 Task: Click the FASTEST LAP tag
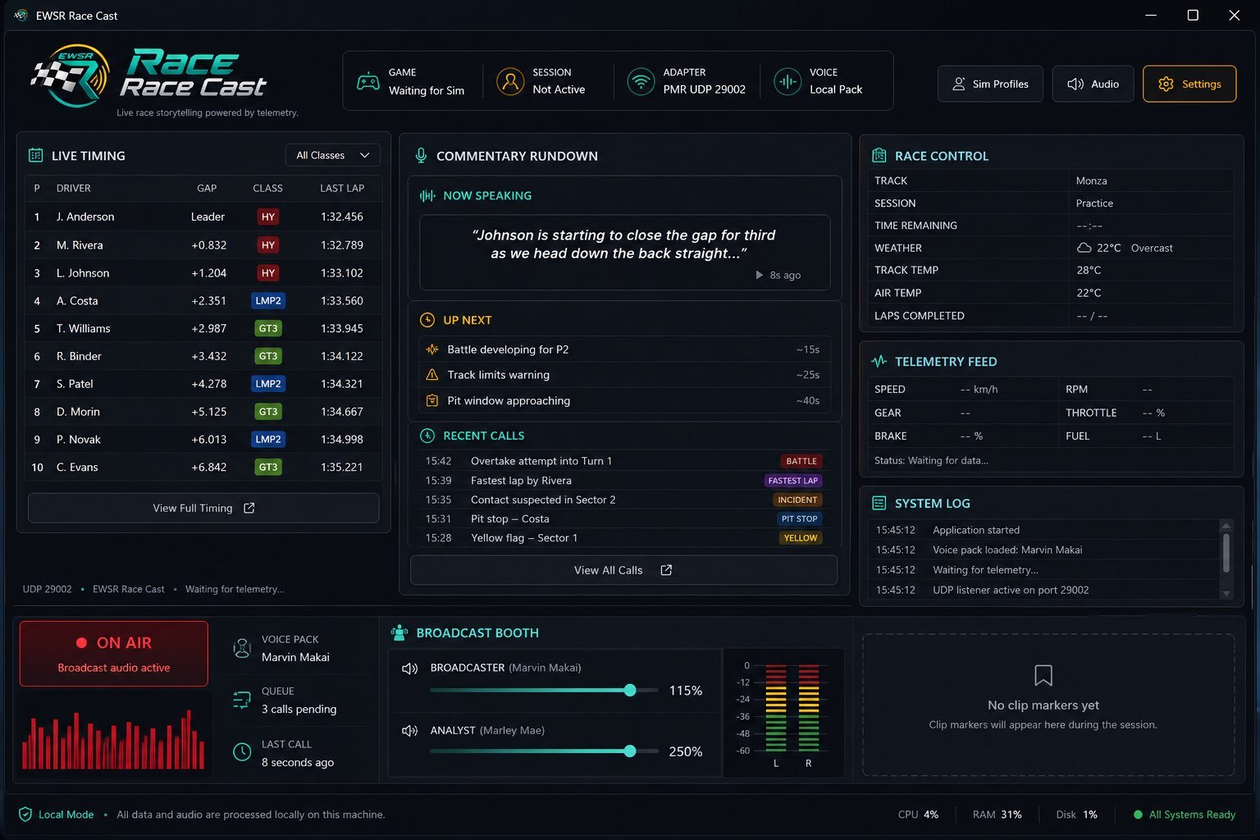pos(793,481)
